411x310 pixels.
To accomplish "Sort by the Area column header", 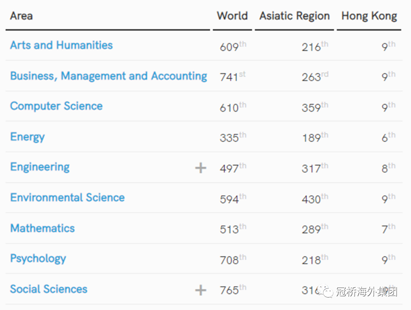I will (x=21, y=16).
